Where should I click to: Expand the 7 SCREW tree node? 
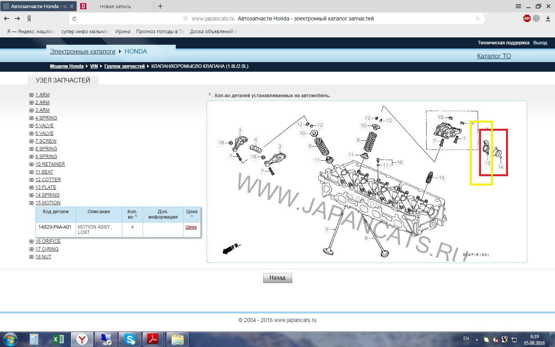click(32, 141)
